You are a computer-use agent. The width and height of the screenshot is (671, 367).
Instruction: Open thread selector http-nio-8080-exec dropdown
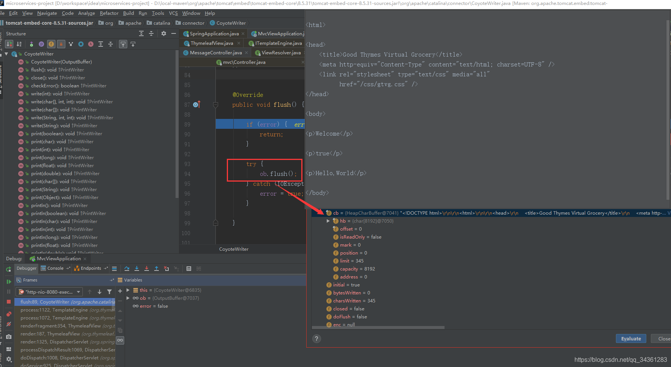[x=49, y=292]
